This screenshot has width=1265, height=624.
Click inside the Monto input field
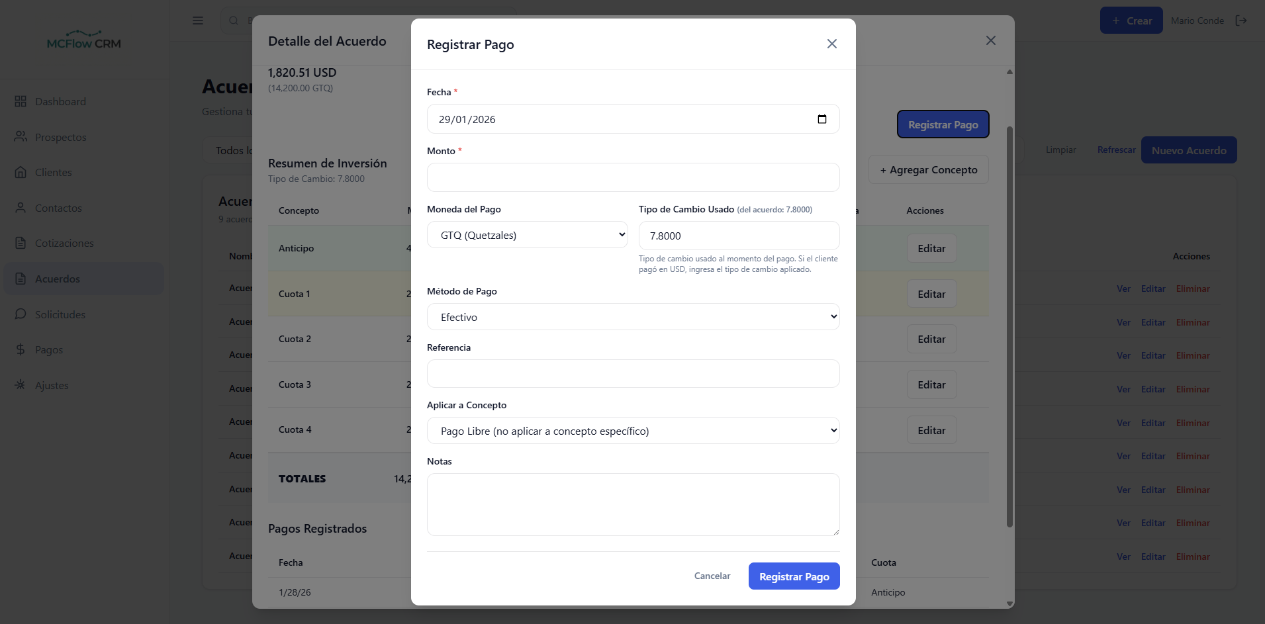632,177
